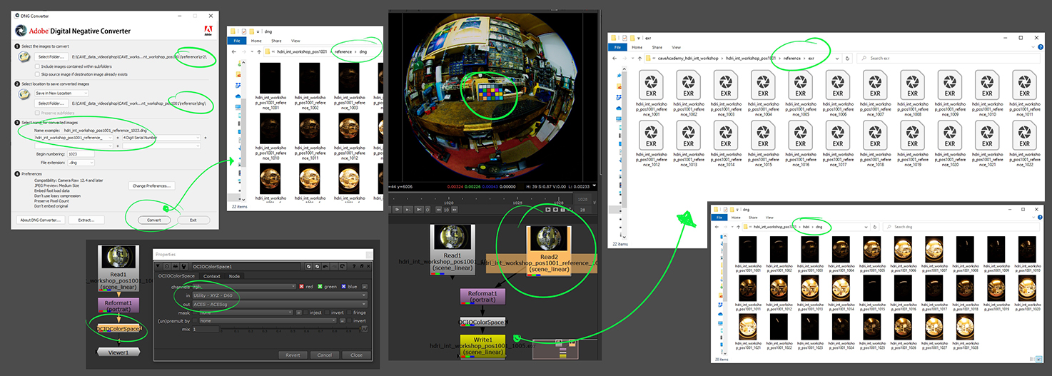Open help with the question mark in Properties
The image size is (1052, 376).
point(354,266)
